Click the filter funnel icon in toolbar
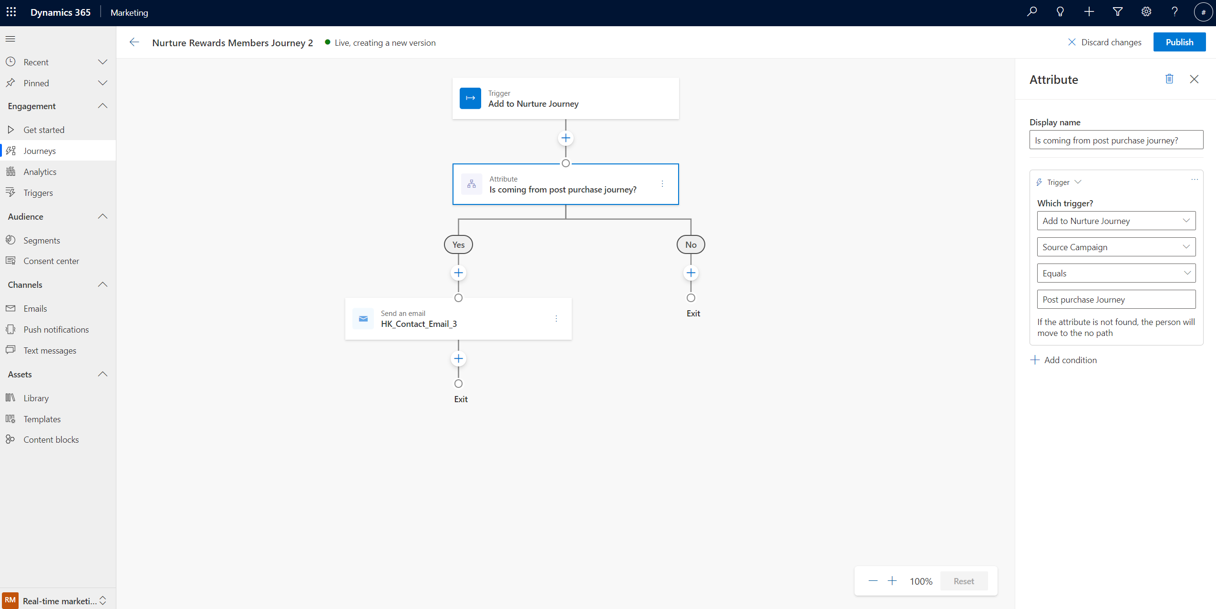This screenshot has height=609, width=1216. point(1117,12)
